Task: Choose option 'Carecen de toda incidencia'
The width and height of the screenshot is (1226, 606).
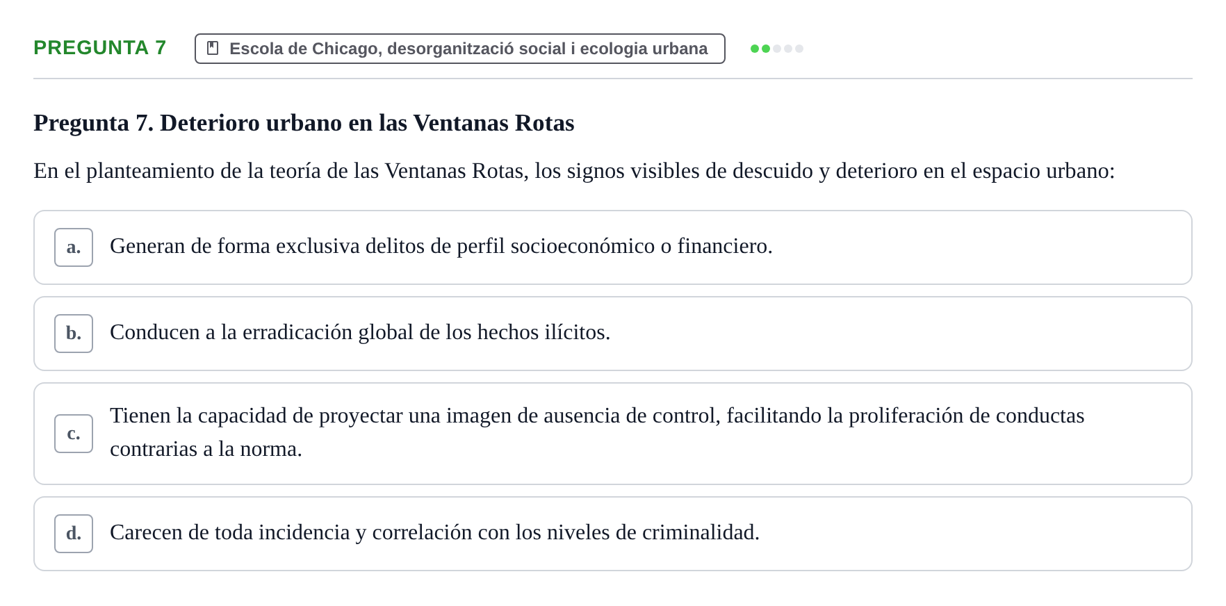Action: click(x=613, y=534)
